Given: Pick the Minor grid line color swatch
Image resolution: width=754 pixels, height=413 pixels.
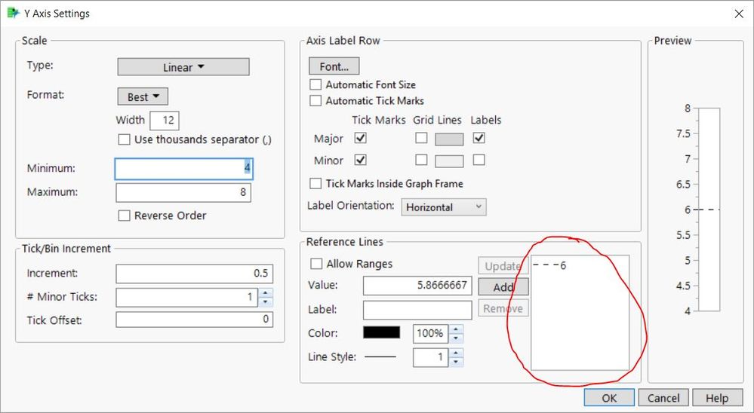Looking at the screenshot, I should [x=449, y=161].
